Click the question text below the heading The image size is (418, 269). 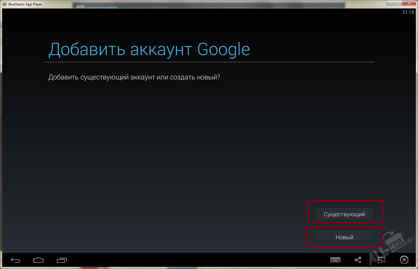point(134,77)
